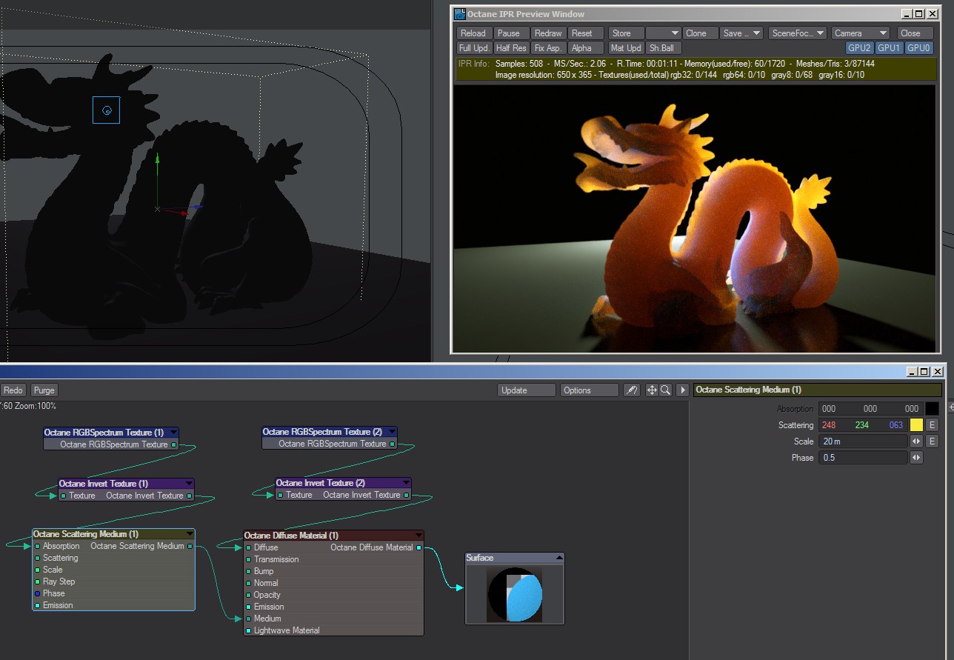Open the Camera dropdown in IPR window
This screenshot has height=660, width=954.
coord(860,33)
